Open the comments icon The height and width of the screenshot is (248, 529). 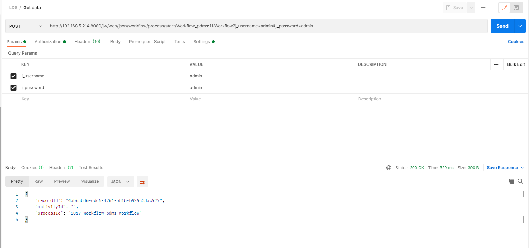(516, 8)
